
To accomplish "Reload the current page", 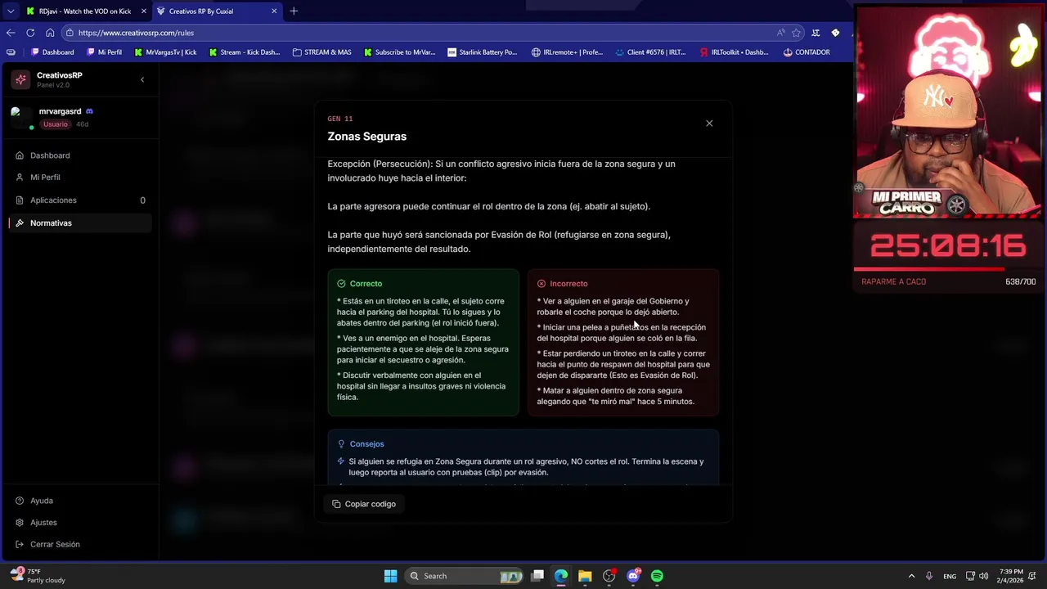I will click(x=30, y=33).
